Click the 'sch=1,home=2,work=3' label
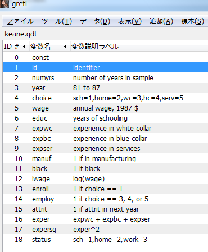The width and height of the screenshot is (208, 252). [110, 240]
